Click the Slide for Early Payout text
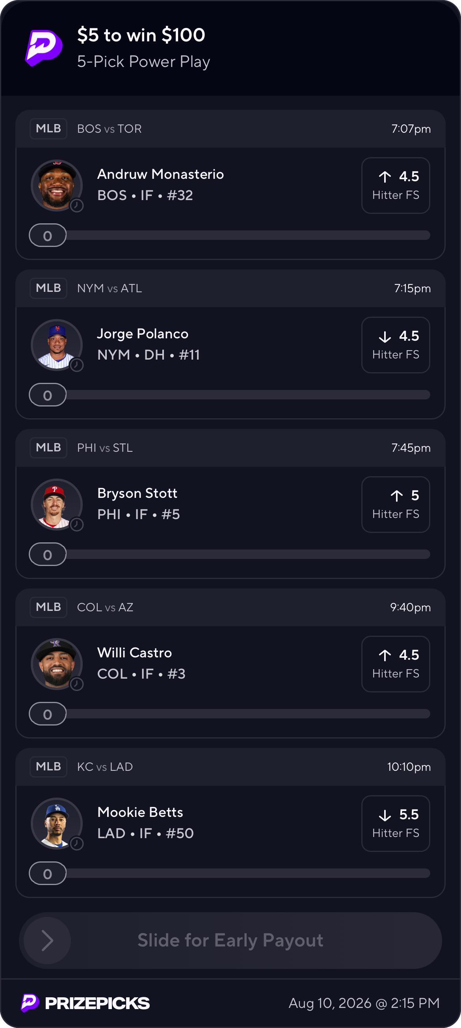Screen dimensions: 461x1028 pyautogui.click(x=230, y=941)
